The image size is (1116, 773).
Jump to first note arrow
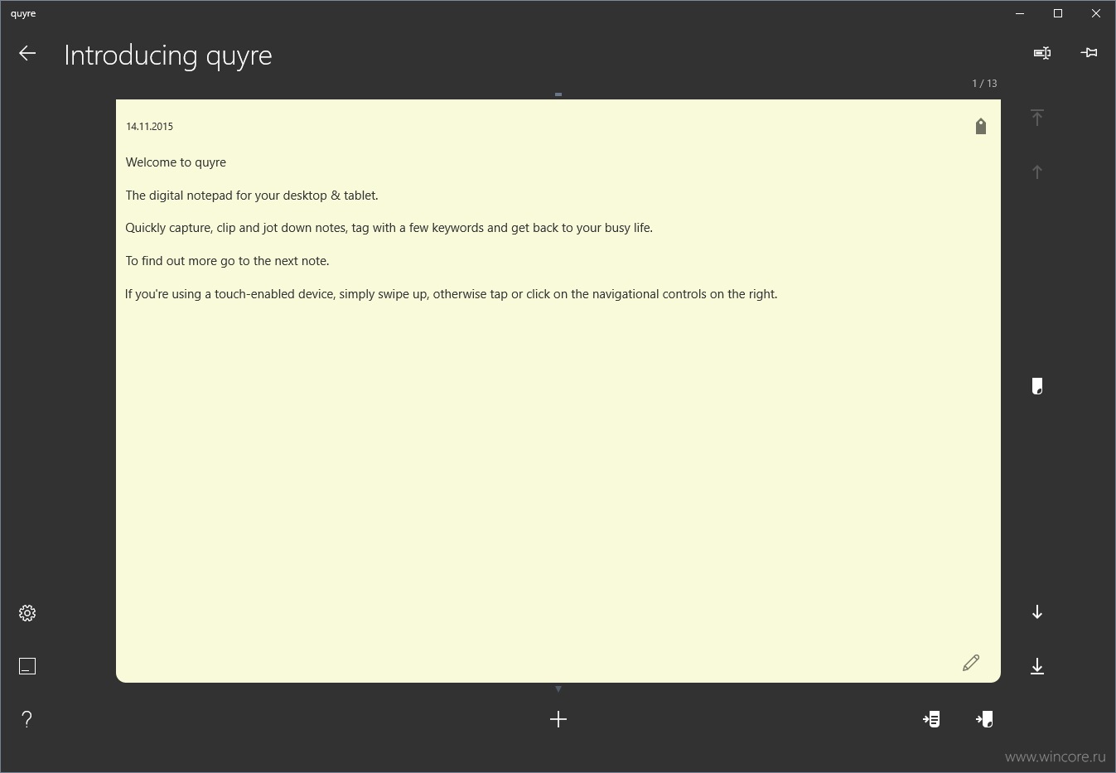pyautogui.click(x=1037, y=118)
